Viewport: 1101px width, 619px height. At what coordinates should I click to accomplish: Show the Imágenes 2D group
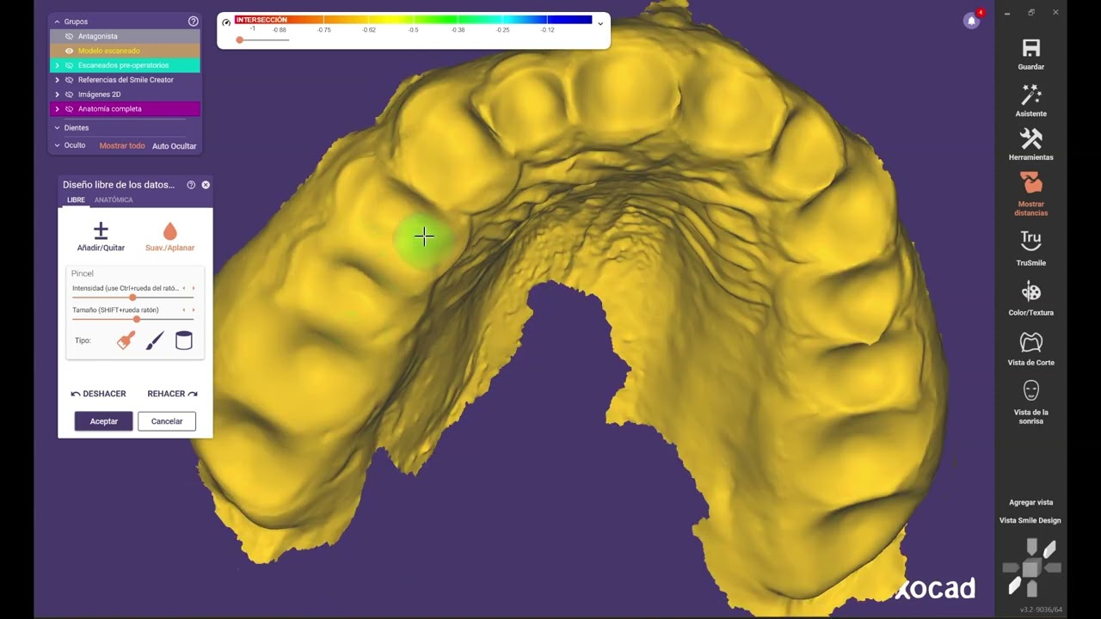[x=70, y=95]
